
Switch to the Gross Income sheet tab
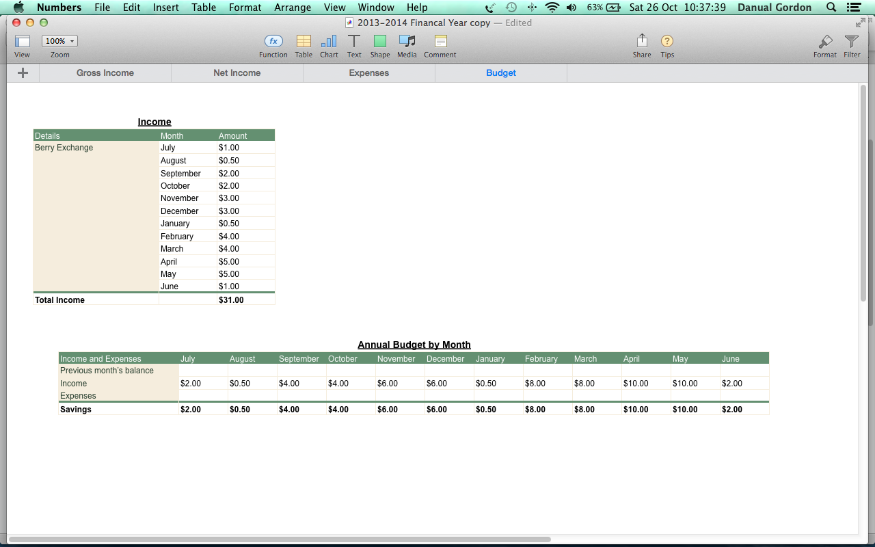coord(105,72)
